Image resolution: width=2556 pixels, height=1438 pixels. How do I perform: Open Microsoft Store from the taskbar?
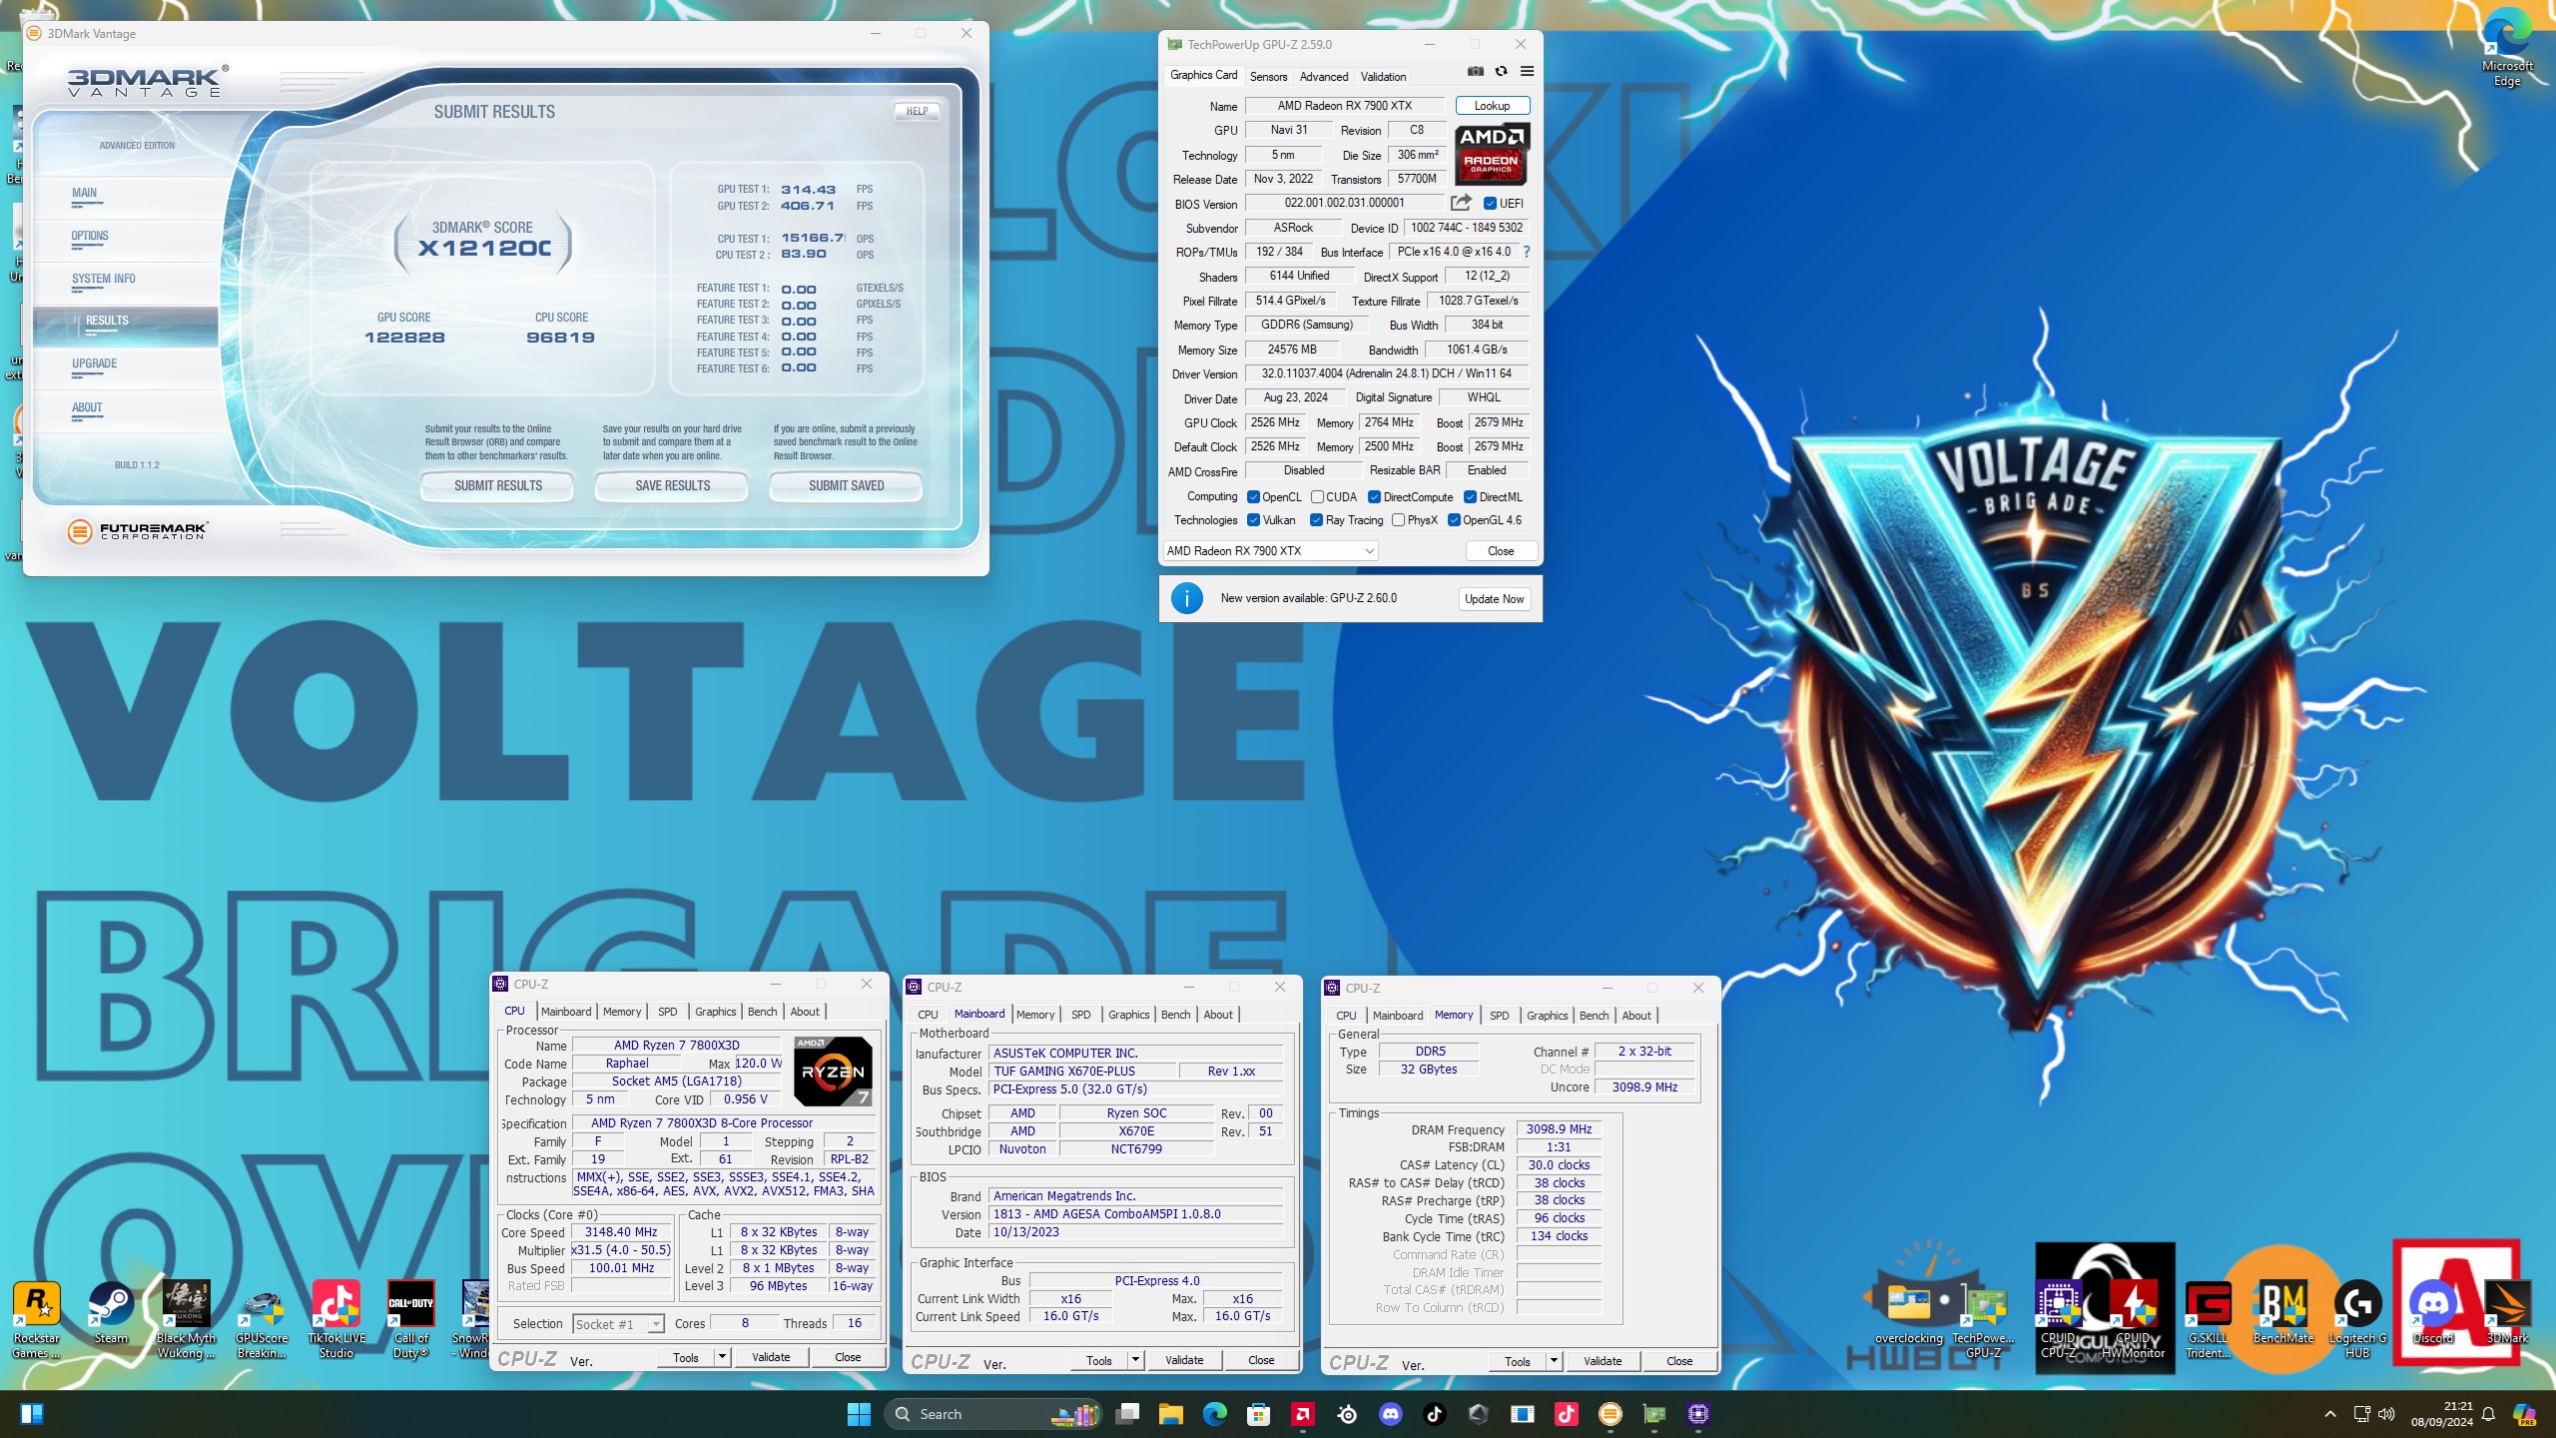coord(1258,1413)
